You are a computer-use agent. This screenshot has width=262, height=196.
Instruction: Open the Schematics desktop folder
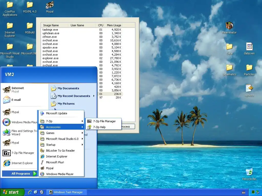(230, 70)
